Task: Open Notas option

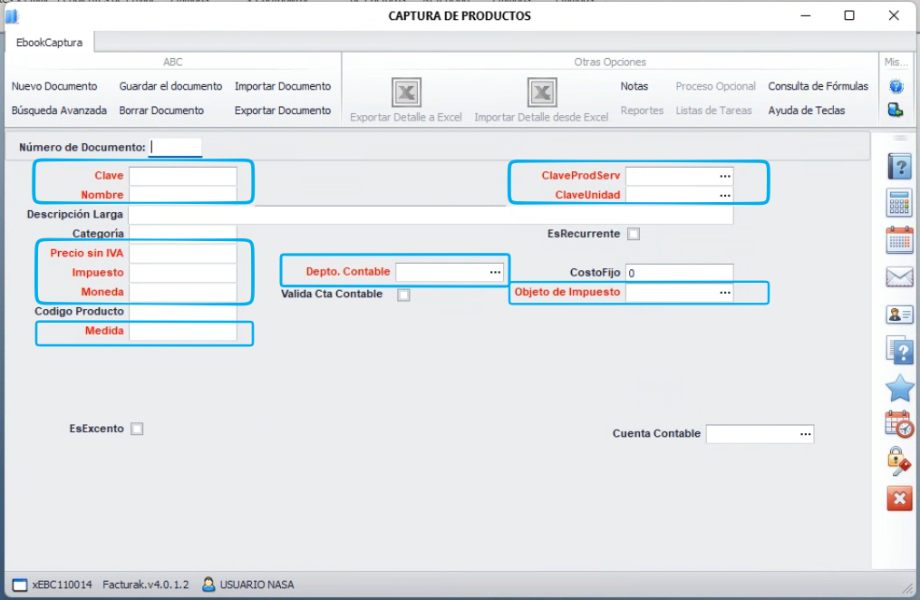Action: click(x=634, y=86)
